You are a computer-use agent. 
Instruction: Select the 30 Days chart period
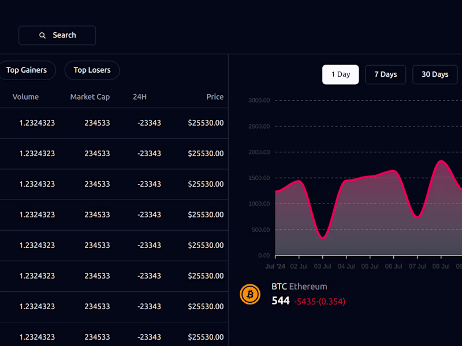coord(434,74)
